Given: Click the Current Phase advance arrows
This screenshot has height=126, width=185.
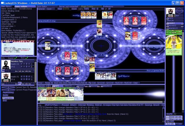Looking at the screenshot, I should point(8,90).
